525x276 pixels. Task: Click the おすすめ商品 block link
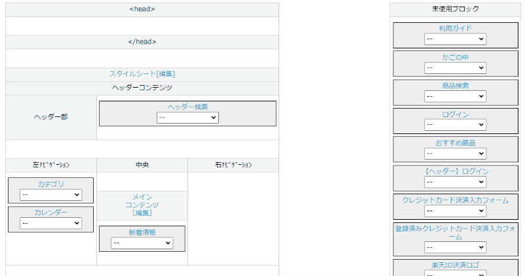[x=456, y=143]
